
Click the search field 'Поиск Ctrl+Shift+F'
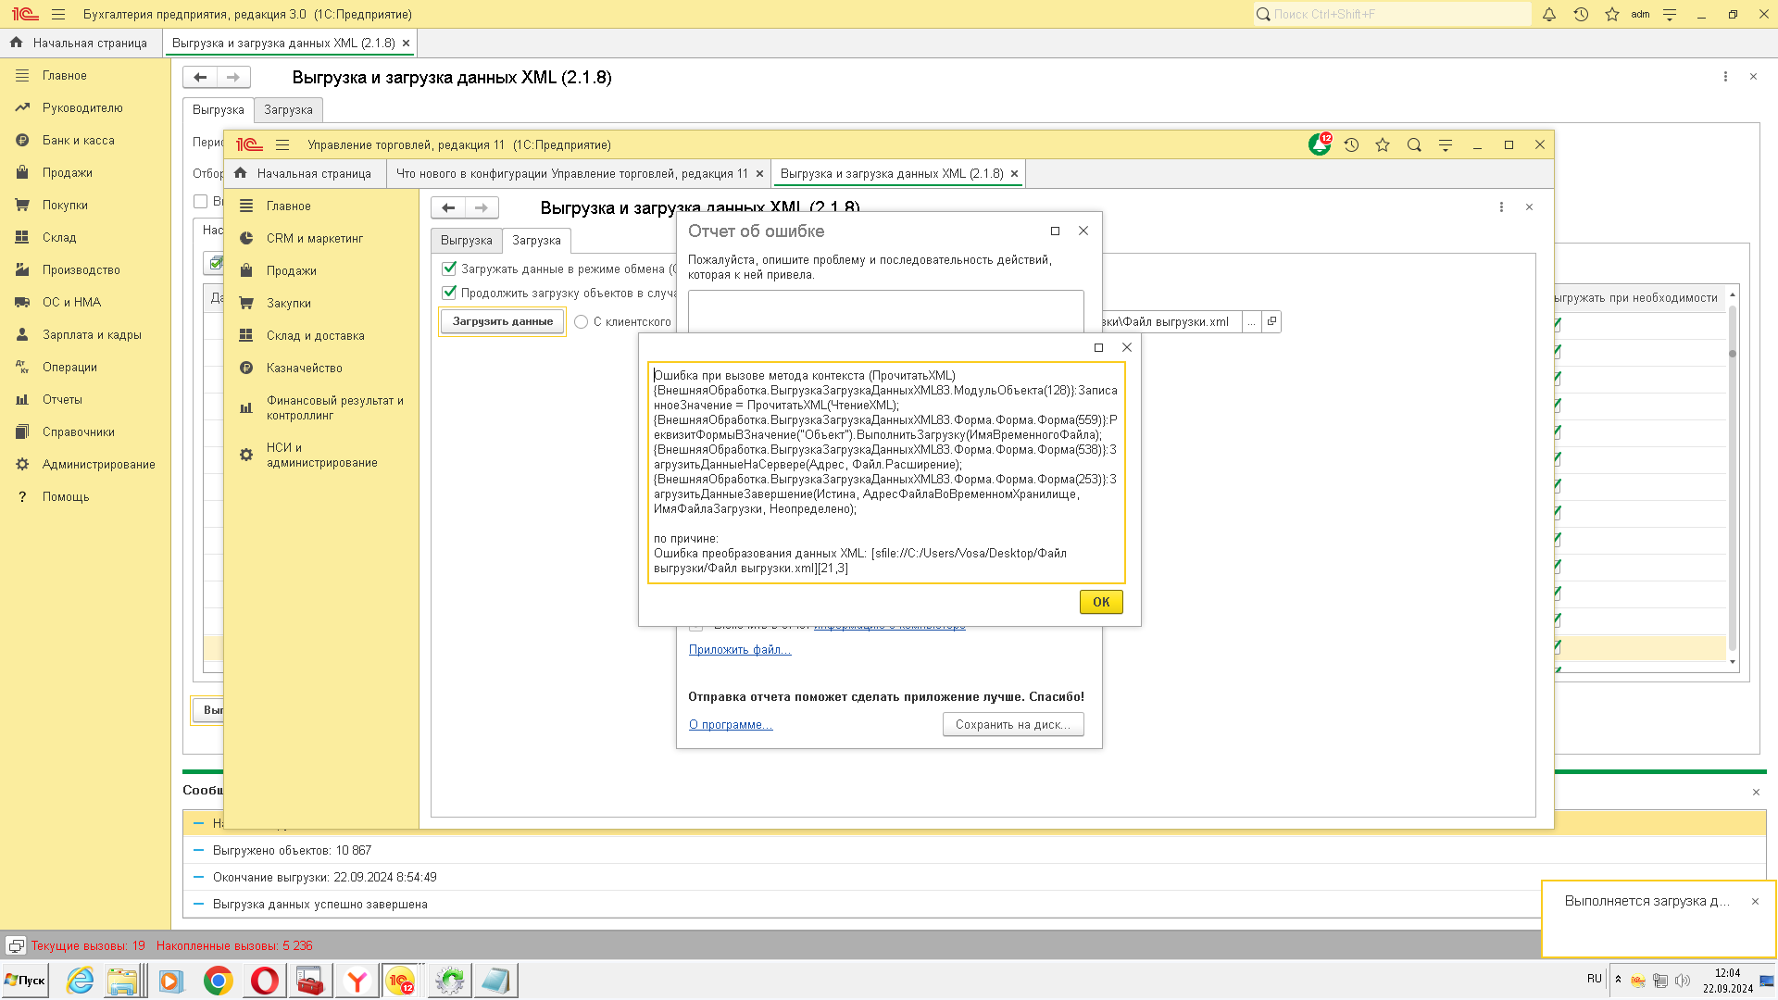coord(1392,14)
